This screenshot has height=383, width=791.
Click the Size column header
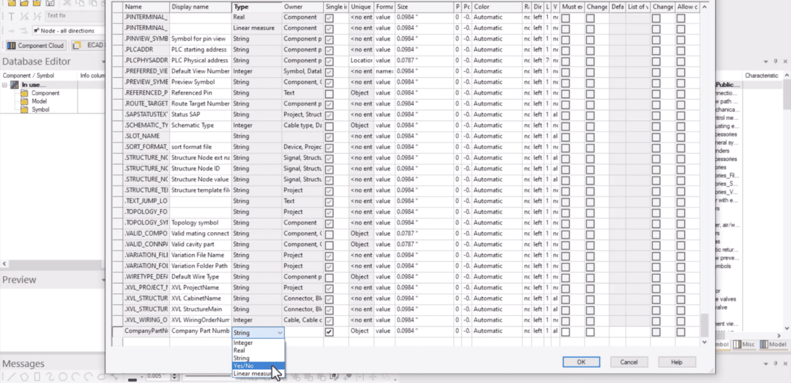[x=425, y=7]
